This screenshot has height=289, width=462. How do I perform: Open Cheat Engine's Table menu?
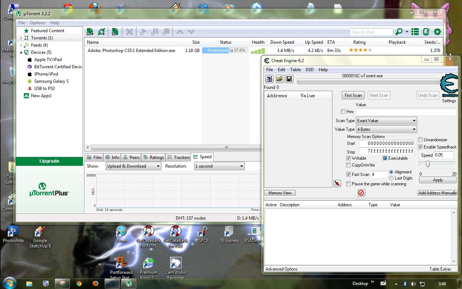[295, 70]
